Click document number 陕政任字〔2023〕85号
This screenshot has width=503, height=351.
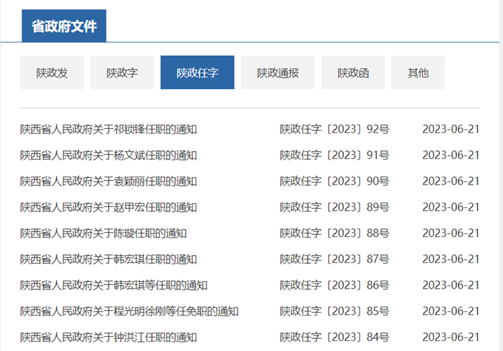coord(334,311)
